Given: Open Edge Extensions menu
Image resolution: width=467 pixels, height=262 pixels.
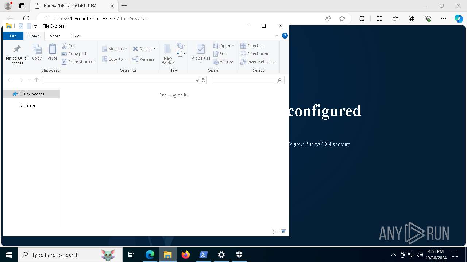Looking at the screenshot, I should 362,19.
